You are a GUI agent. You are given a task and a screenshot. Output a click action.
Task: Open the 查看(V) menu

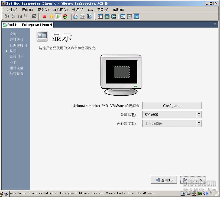pyautogui.click(x=43, y=10)
